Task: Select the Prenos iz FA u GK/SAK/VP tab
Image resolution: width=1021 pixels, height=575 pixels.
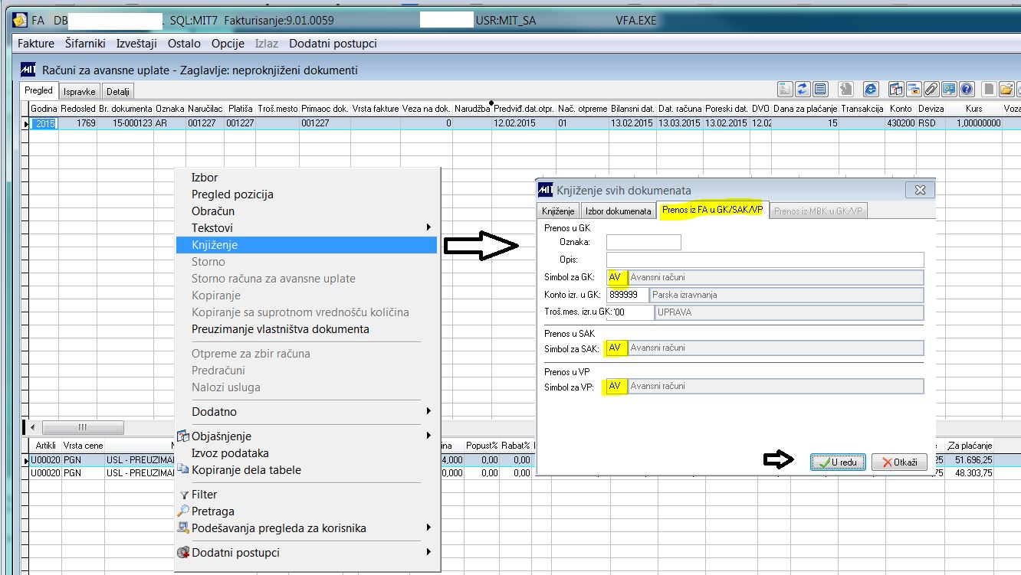Action: click(x=713, y=211)
